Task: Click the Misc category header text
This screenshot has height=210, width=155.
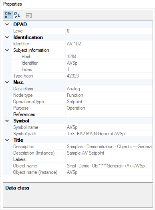Action: click(x=18, y=82)
